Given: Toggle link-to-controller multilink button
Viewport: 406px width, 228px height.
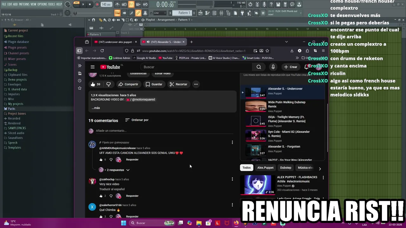Looking at the screenshot, I should click(138, 13).
